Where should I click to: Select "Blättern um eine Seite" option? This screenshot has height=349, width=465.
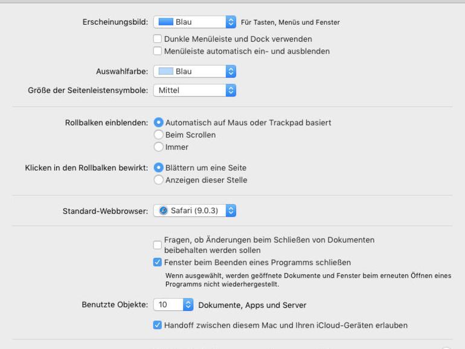159,167
